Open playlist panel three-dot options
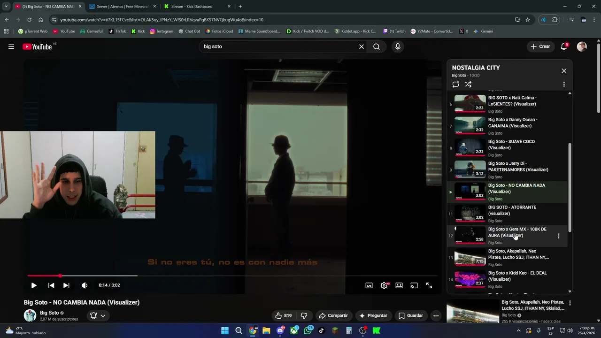The height and width of the screenshot is (338, 601). tap(564, 84)
